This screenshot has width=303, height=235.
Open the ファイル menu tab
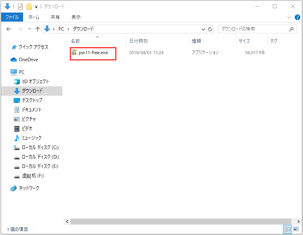[x=13, y=17]
